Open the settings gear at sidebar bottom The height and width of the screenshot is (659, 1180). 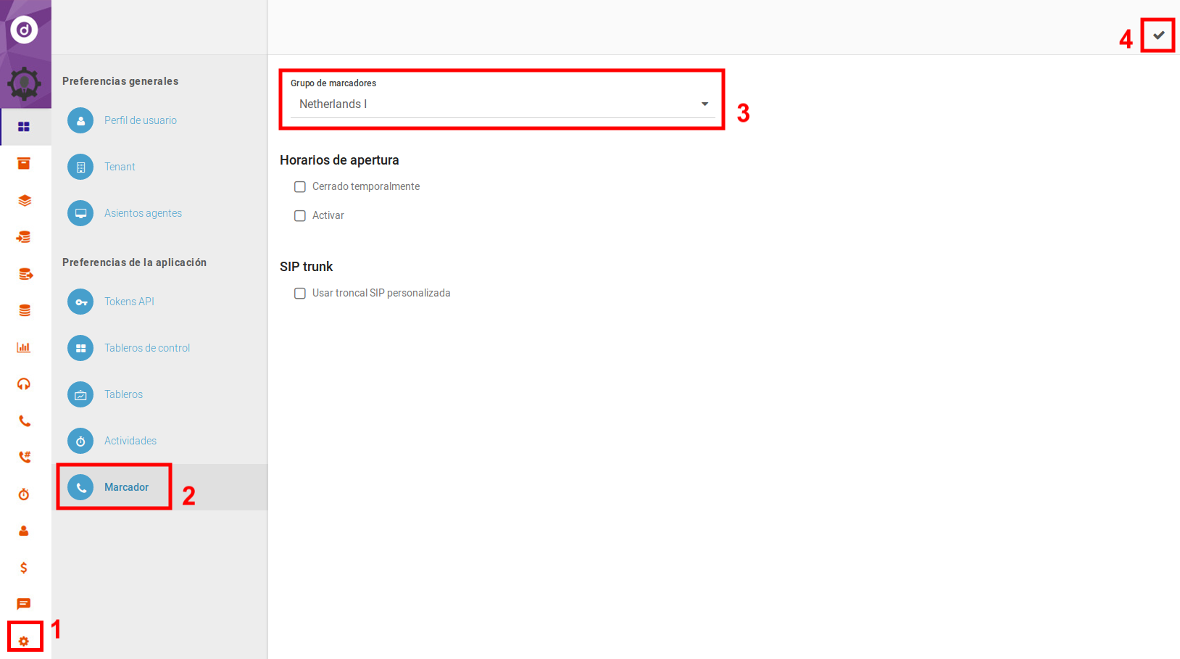click(24, 639)
